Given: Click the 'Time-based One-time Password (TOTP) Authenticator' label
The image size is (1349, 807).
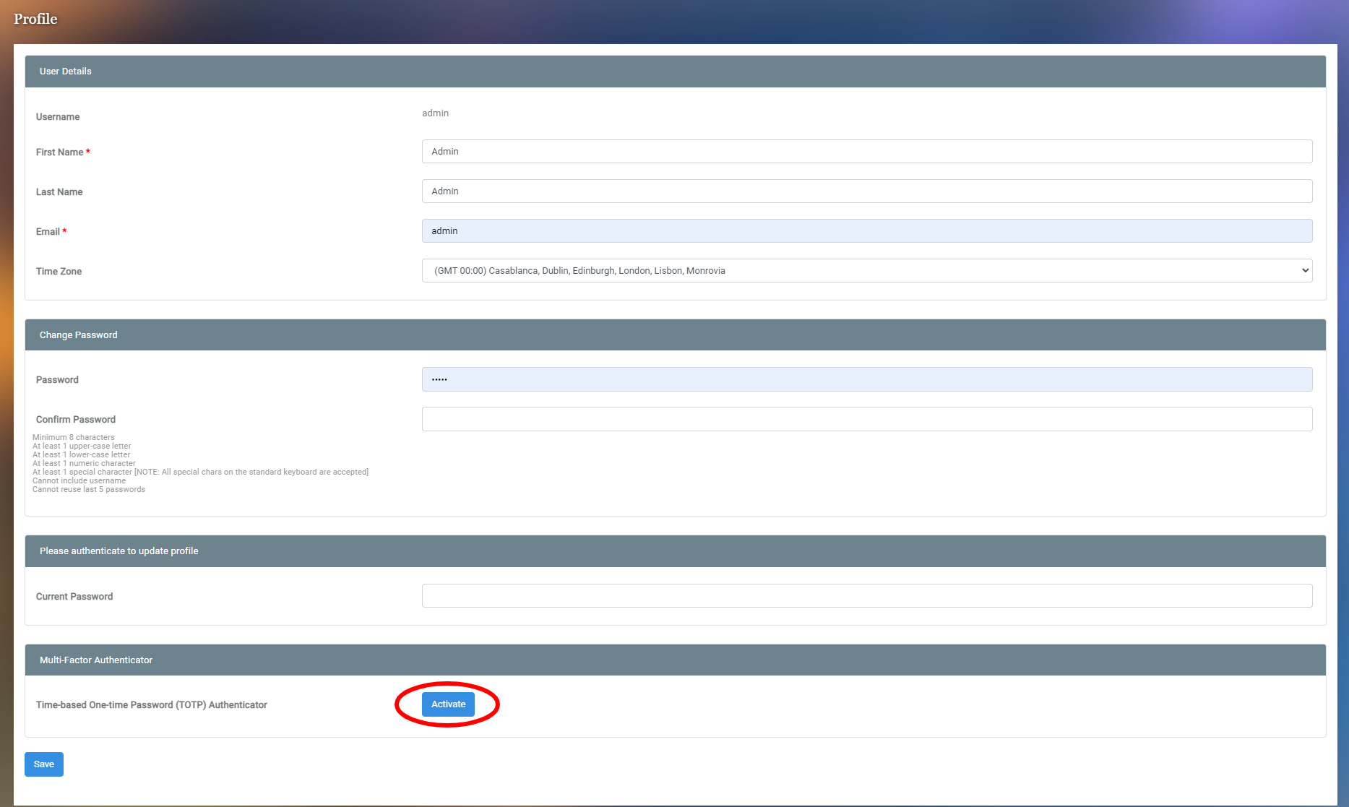Looking at the screenshot, I should point(152,705).
